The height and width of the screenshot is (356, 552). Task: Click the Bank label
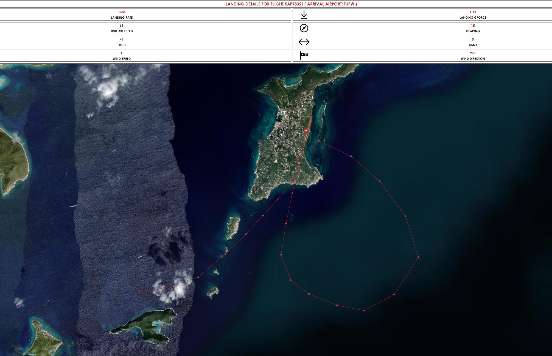point(473,45)
